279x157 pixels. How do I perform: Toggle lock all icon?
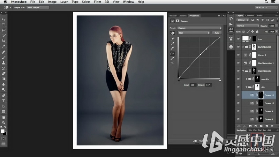pyautogui.click(x=257, y=32)
